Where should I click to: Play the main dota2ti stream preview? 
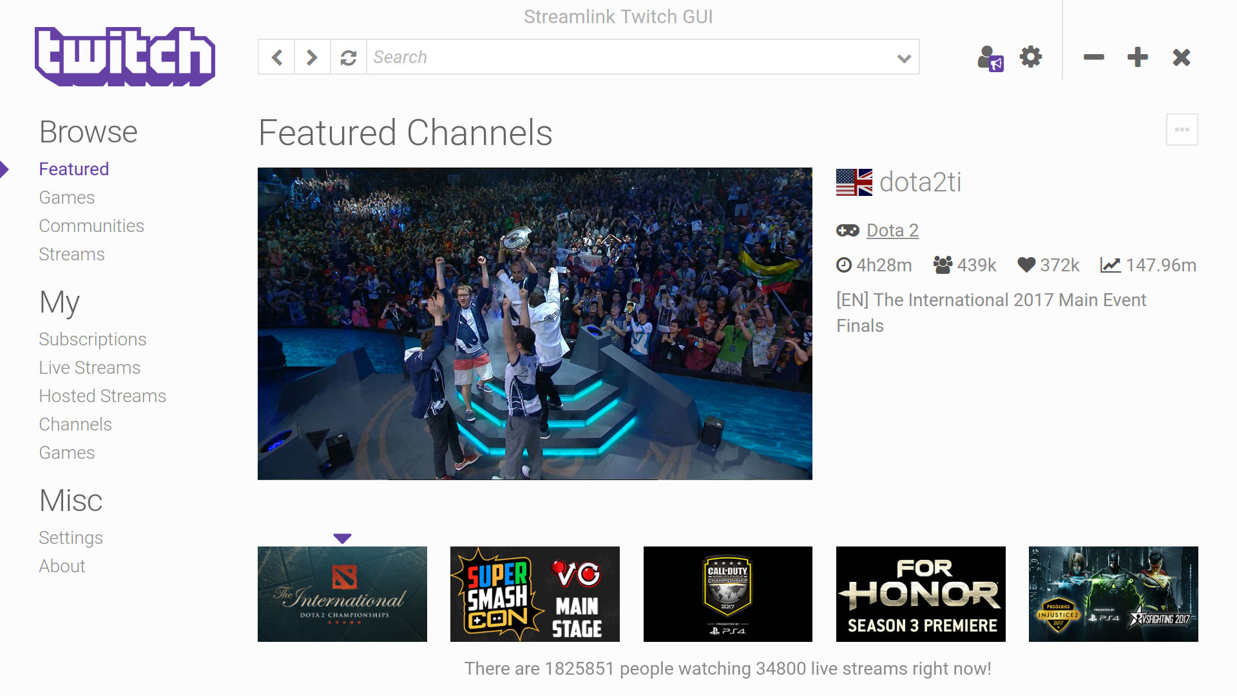pyautogui.click(x=535, y=324)
